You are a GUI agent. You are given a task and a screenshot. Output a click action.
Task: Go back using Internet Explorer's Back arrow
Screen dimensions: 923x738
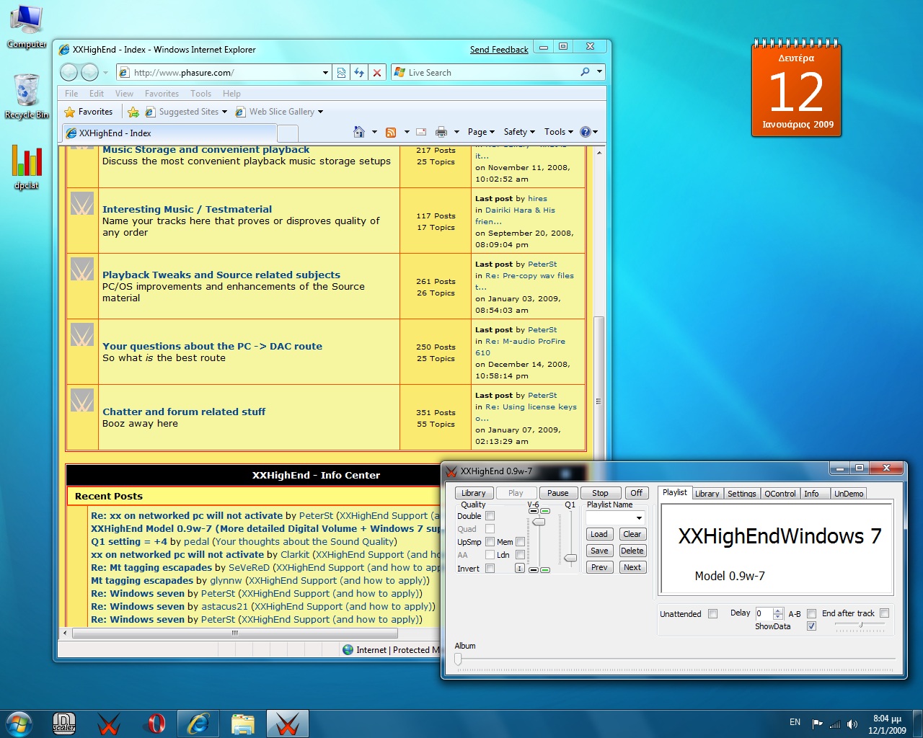tap(69, 72)
